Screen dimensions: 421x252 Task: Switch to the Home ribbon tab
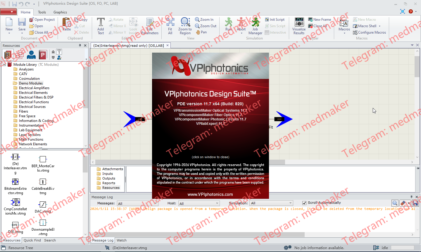tap(25, 12)
